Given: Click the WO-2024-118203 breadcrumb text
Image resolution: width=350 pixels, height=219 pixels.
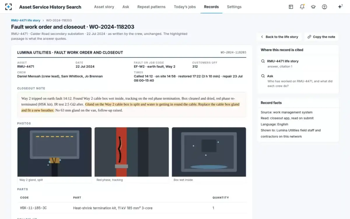Looking at the screenshot, I should coord(59,20).
